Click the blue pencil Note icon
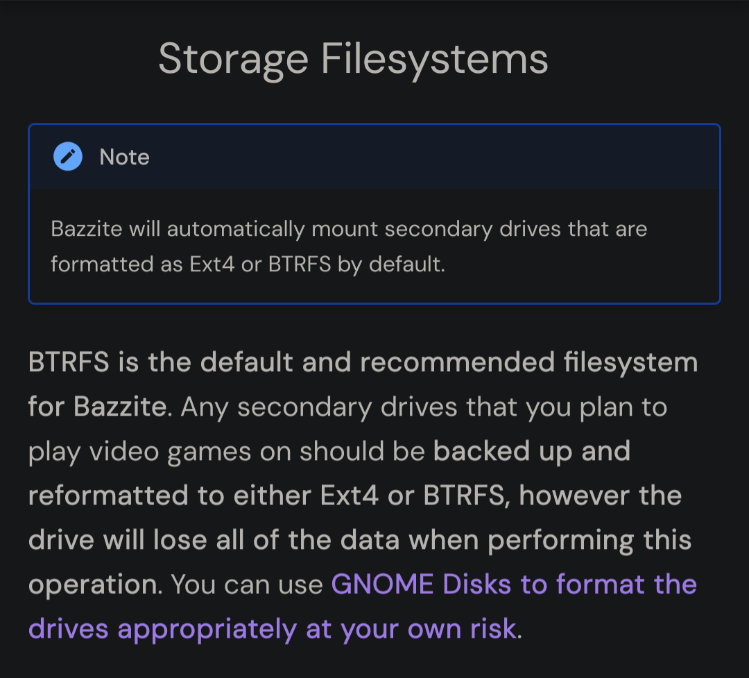This screenshot has height=678, width=749. click(x=68, y=156)
